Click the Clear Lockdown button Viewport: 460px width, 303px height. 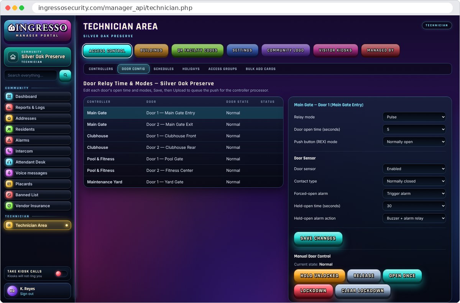(x=363, y=291)
